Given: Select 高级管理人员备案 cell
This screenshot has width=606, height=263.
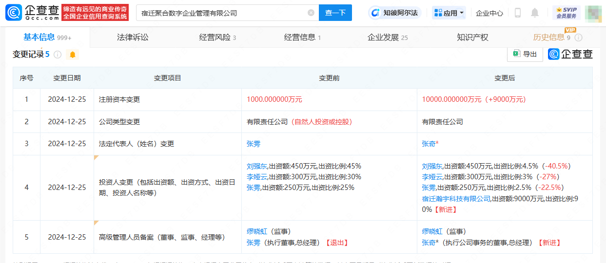Looking at the screenshot, I should (168, 237).
